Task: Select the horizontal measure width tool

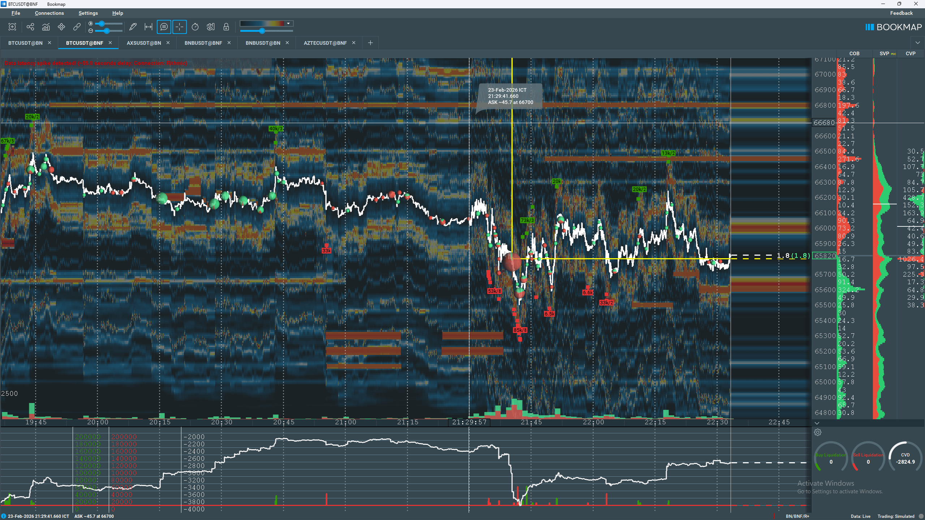Action: point(148,27)
